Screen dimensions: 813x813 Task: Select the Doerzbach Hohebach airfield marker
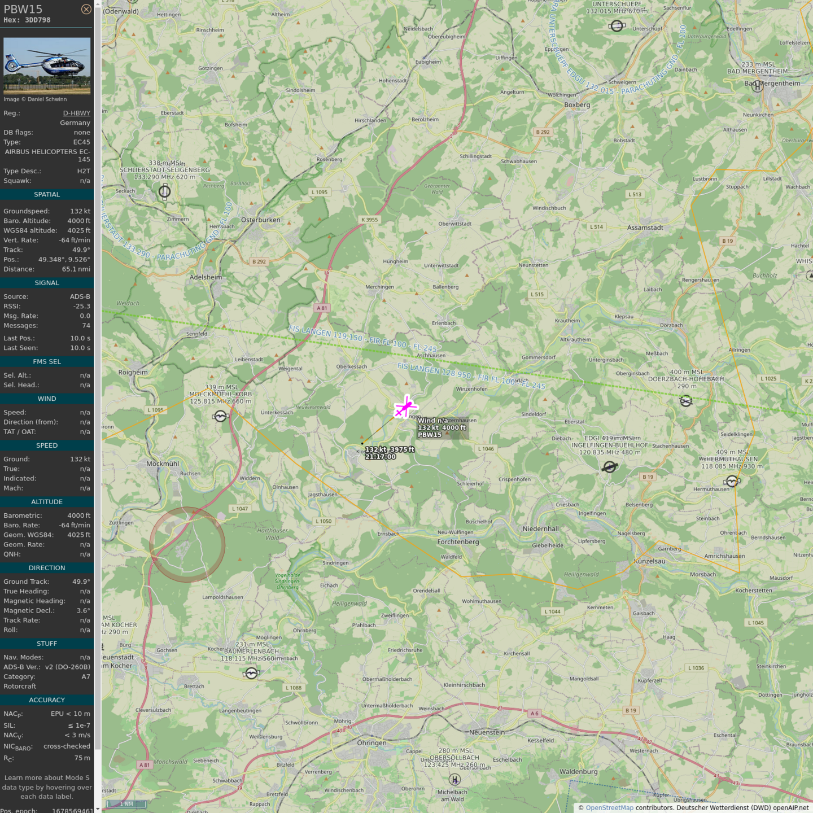point(686,401)
